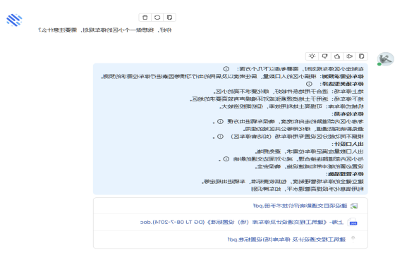Image resolution: width=395 pixels, height=262 pixels.
Task: Click the blue striped logo avatar
Action: click(x=14, y=20)
